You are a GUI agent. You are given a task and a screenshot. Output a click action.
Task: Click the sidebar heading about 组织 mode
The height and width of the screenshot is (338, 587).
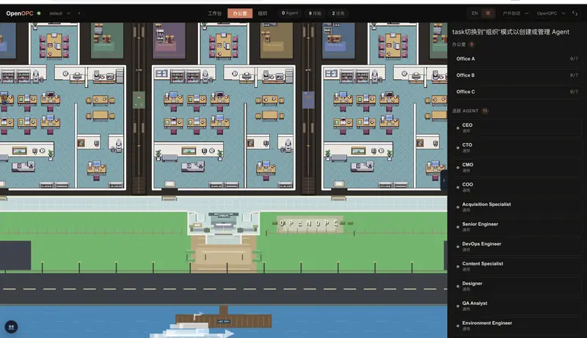(x=511, y=32)
